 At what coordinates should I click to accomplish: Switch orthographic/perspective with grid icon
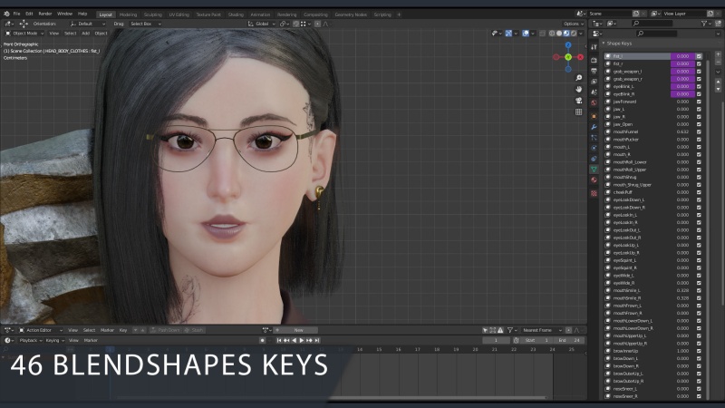pos(579,112)
